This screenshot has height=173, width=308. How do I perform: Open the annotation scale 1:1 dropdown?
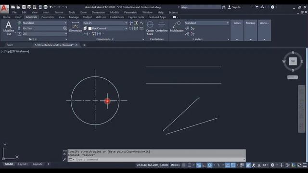(x=266, y=165)
